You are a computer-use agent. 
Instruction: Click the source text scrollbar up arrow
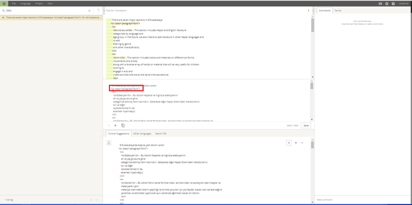click(312, 17)
